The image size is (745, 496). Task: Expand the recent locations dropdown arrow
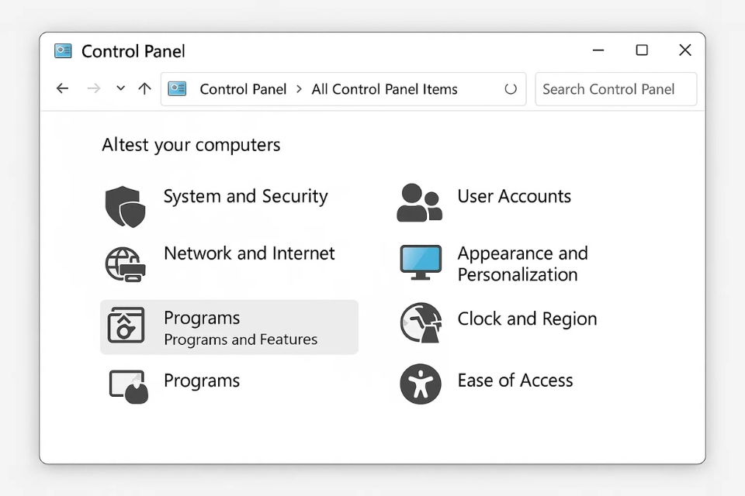click(x=120, y=88)
